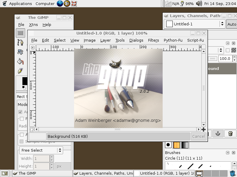
Task: Click the mail clock launcher in panel
Action: [x=67, y=4]
